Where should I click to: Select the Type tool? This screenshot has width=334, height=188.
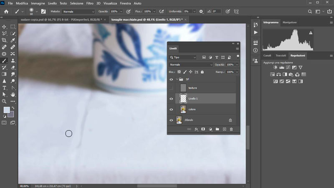point(4,88)
